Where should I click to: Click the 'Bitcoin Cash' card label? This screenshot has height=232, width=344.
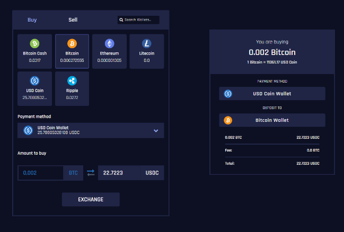pyautogui.click(x=35, y=53)
